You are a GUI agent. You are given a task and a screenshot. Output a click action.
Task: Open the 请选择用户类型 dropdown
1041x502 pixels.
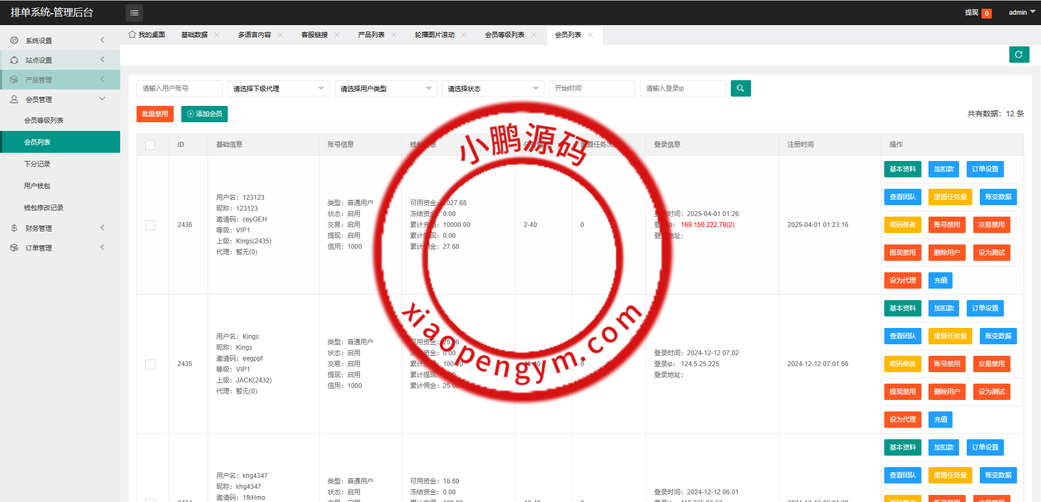pyautogui.click(x=386, y=88)
